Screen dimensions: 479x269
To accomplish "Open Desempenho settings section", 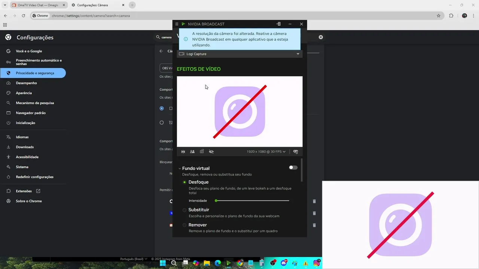I will click(x=33, y=83).
